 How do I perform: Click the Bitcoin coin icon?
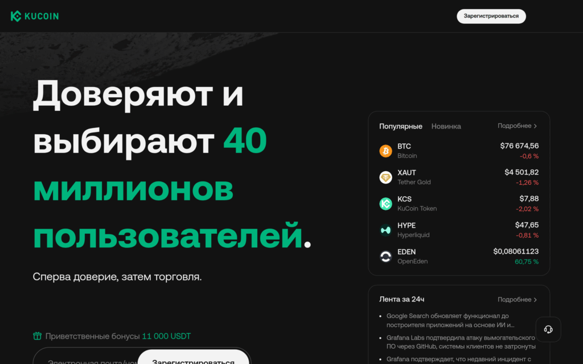point(385,151)
